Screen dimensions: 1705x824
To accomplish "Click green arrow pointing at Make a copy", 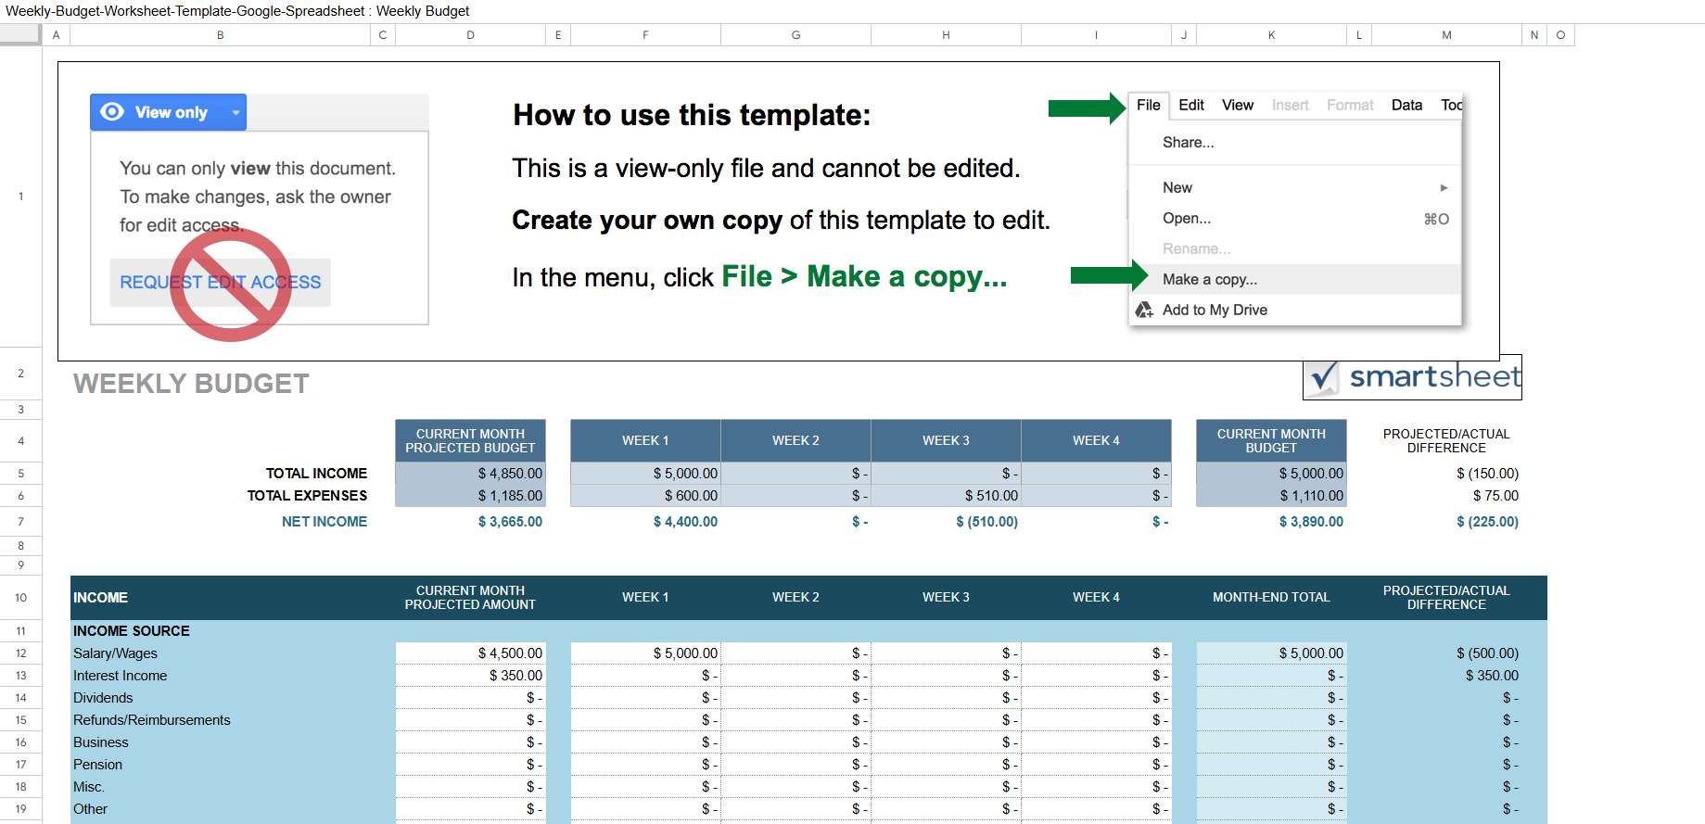I will coord(1109,275).
